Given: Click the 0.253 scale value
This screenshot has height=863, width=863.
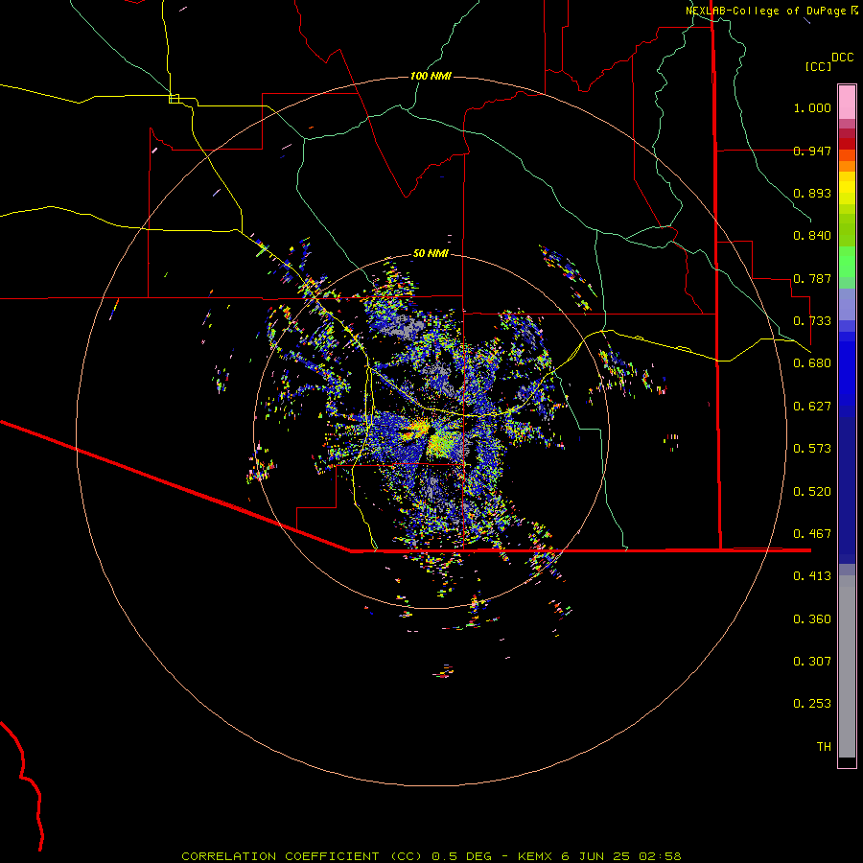Looking at the screenshot, I should click(x=812, y=704).
